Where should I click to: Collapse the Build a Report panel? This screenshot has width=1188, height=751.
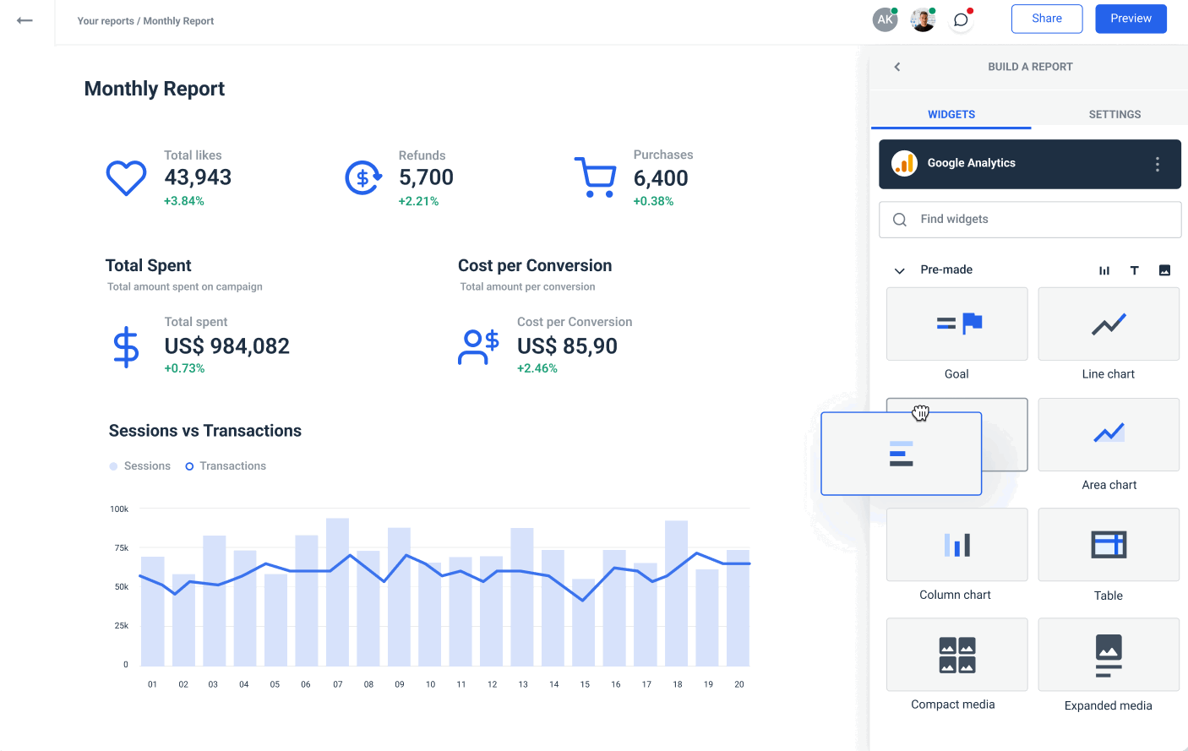click(x=896, y=66)
